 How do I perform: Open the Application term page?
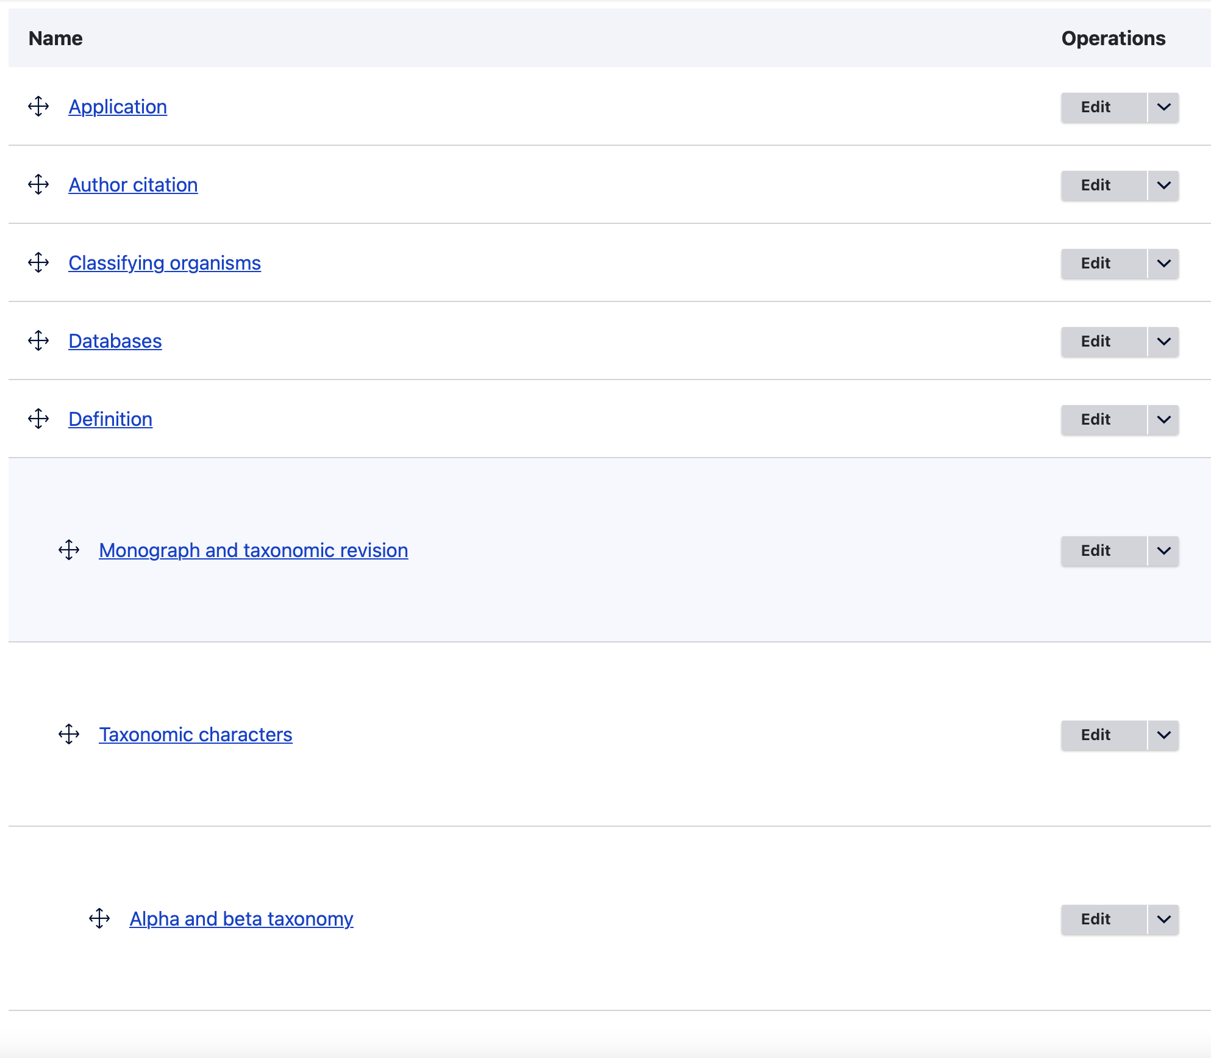coord(118,107)
